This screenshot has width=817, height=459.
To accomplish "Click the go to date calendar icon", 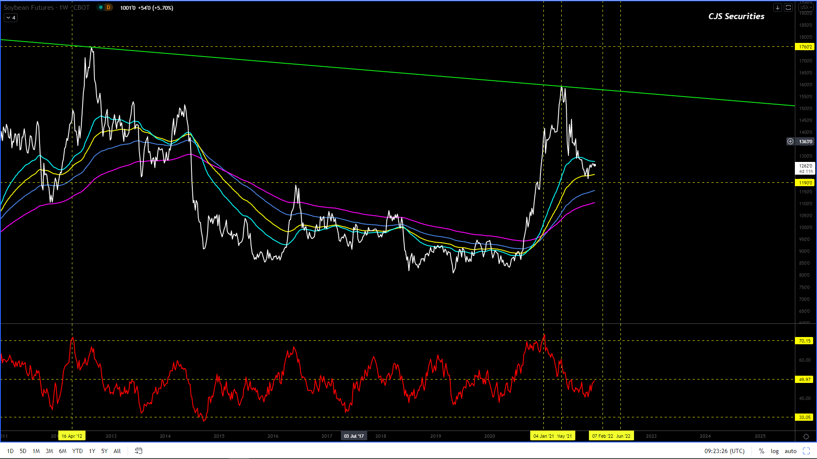I will (x=138, y=451).
